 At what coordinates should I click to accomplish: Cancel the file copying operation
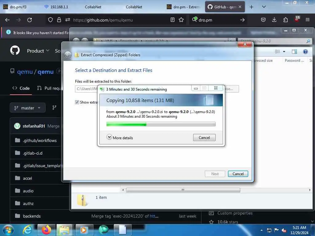204,138
